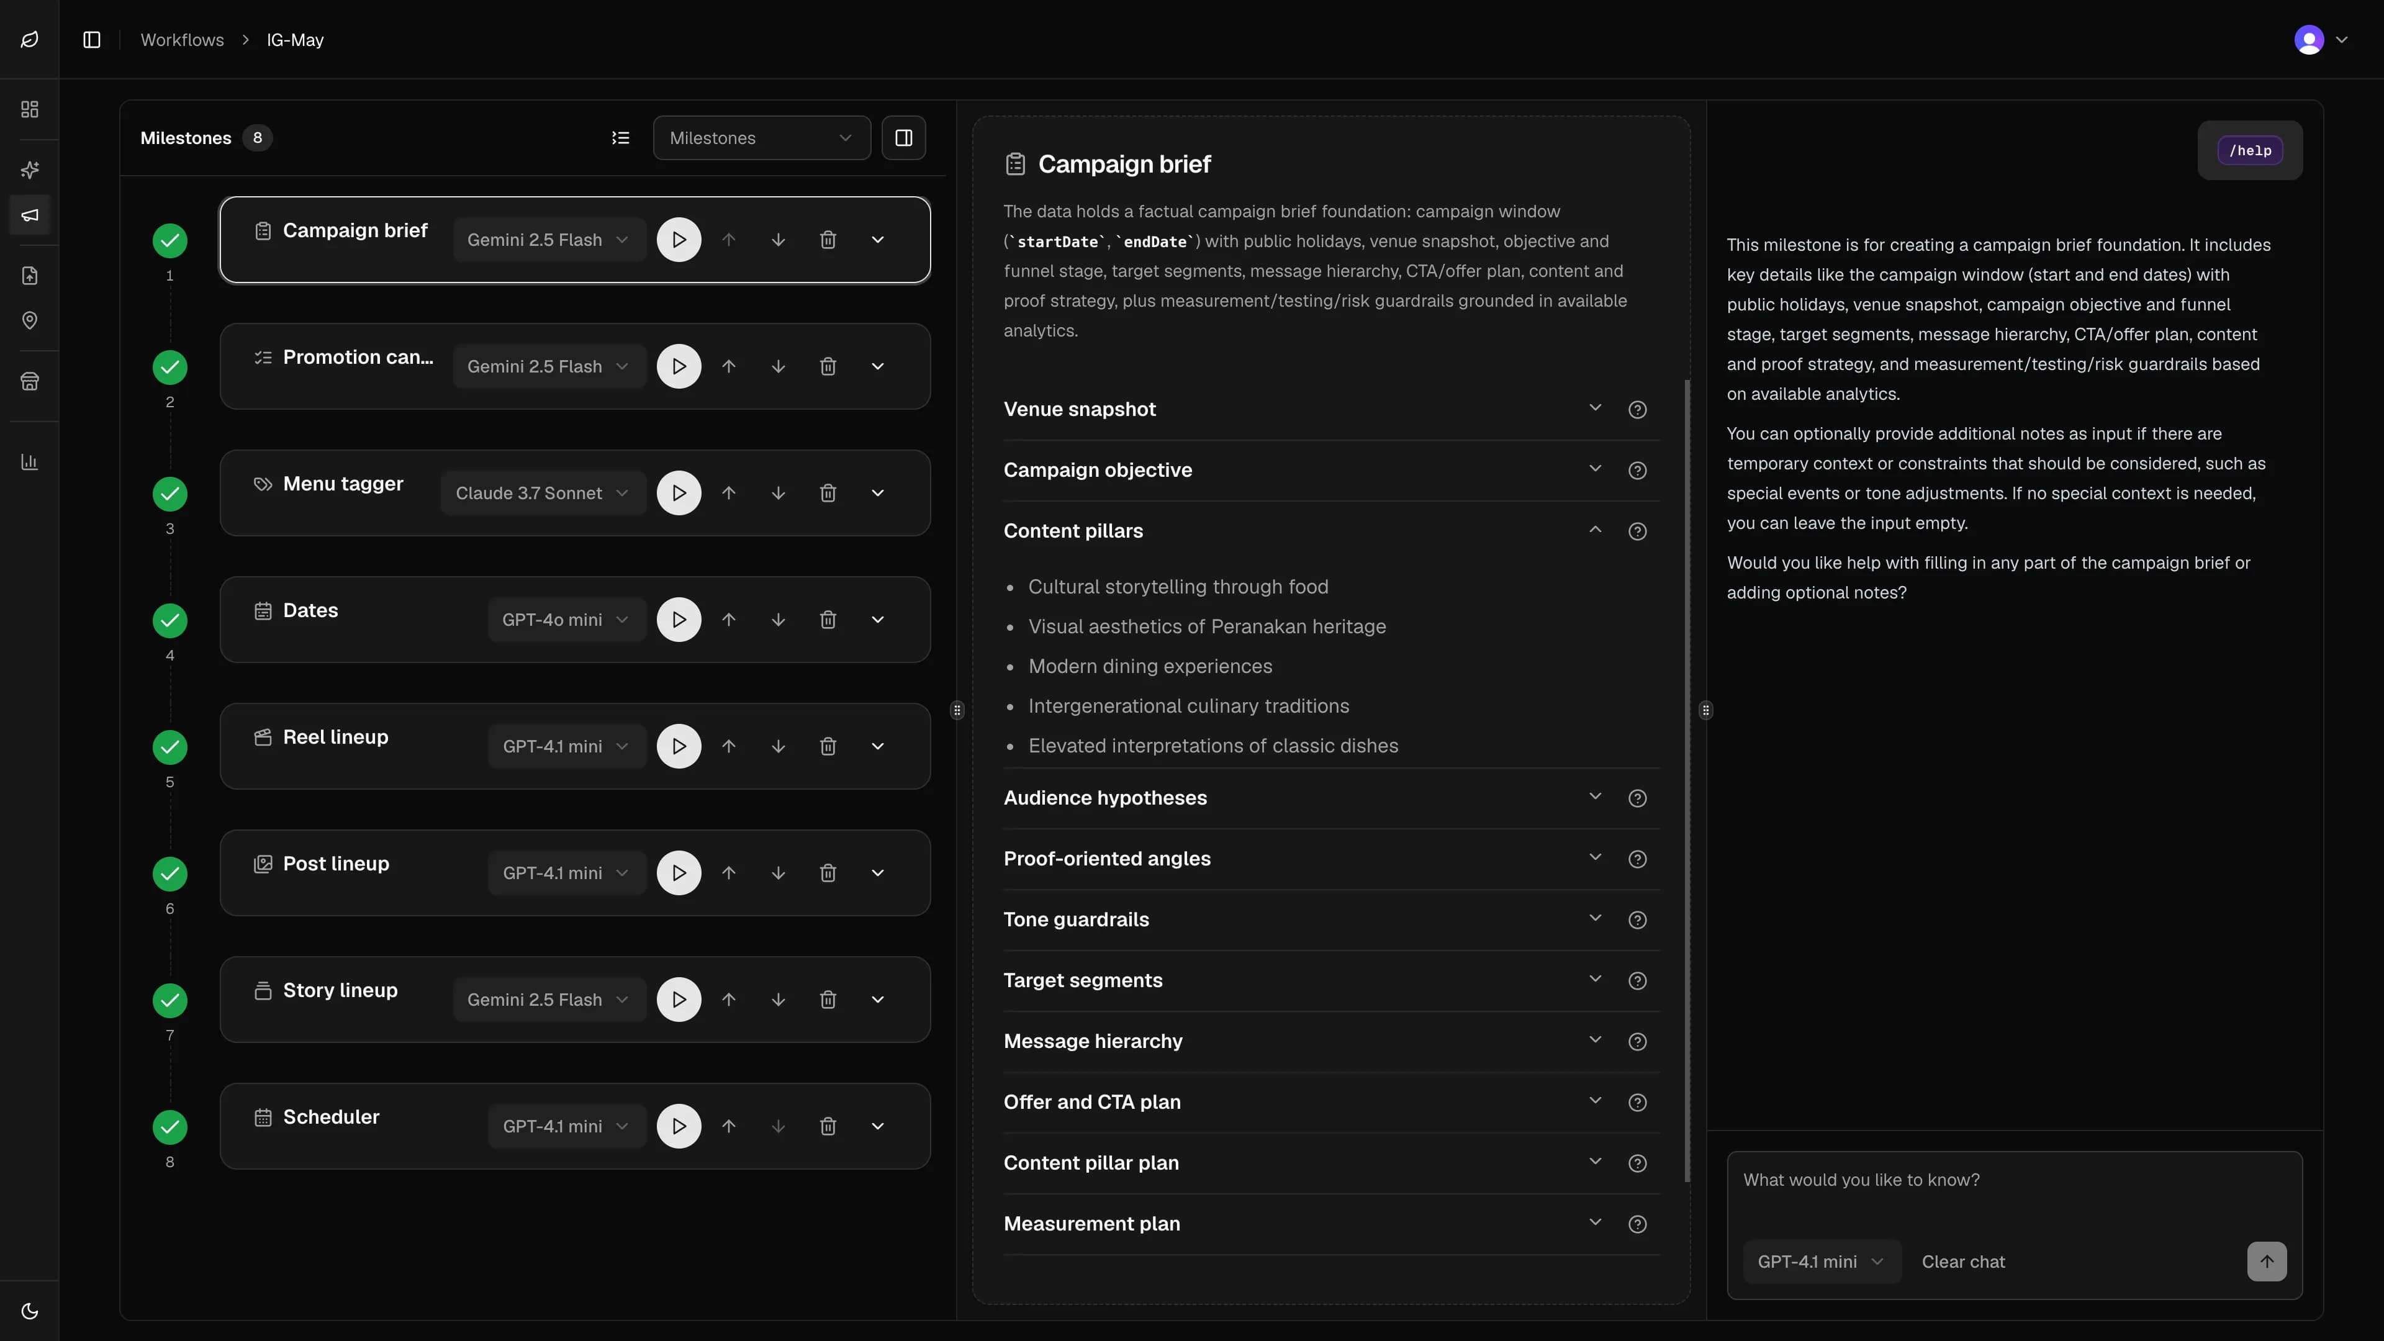The width and height of the screenshot is (2384, 1341).
Task: Click the Clear chat button
Action: point(1963,1262)
